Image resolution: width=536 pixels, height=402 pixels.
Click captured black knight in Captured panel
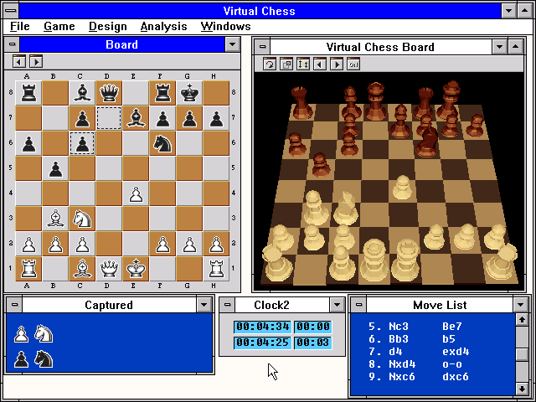tap(44, 359)
